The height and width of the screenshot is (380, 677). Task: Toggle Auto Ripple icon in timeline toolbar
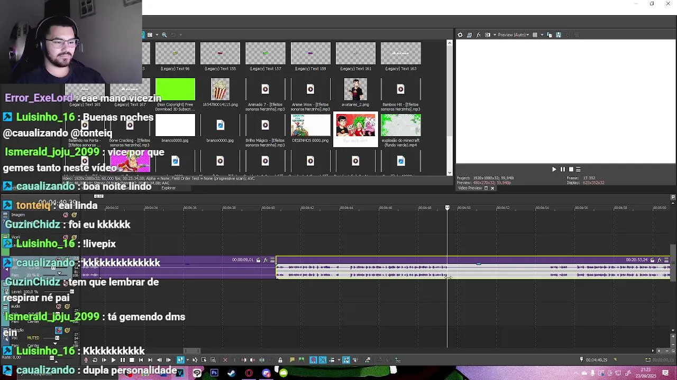(x=332, y=360)
